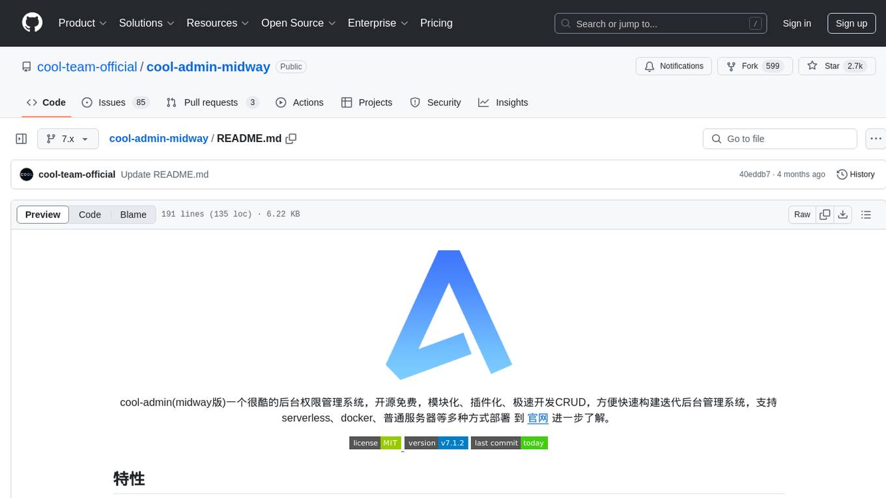The height and width of the screenshot is (498, 886).
Task: Copy raw file contents
Action: pos(825,214)
